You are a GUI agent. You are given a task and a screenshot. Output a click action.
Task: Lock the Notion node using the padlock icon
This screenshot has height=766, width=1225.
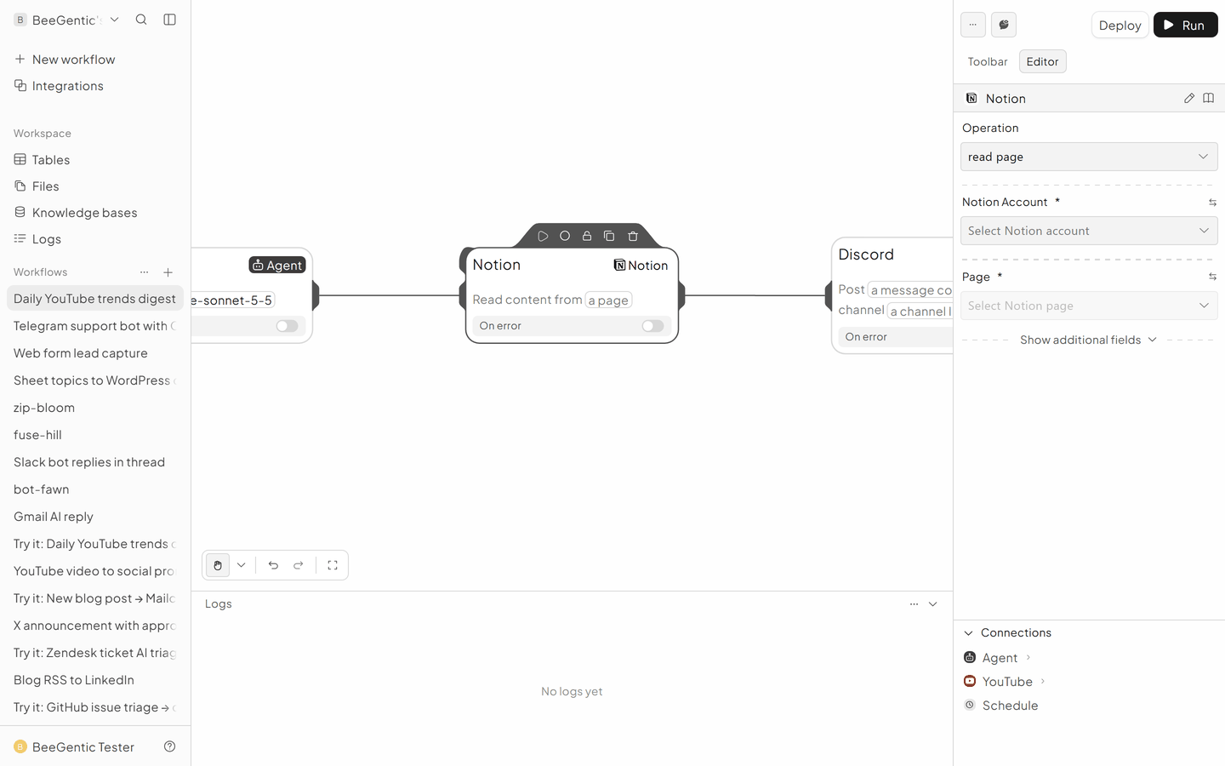[587, 236]
